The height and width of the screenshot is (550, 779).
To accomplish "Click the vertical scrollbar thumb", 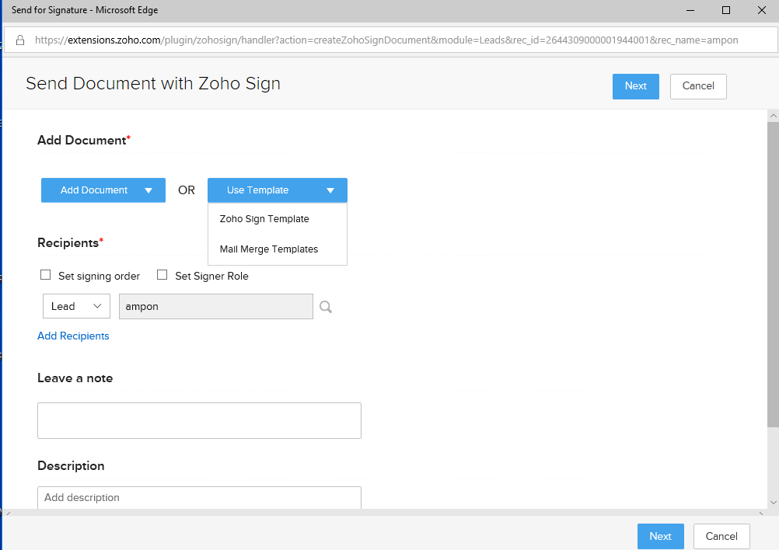I will point(773,274).
